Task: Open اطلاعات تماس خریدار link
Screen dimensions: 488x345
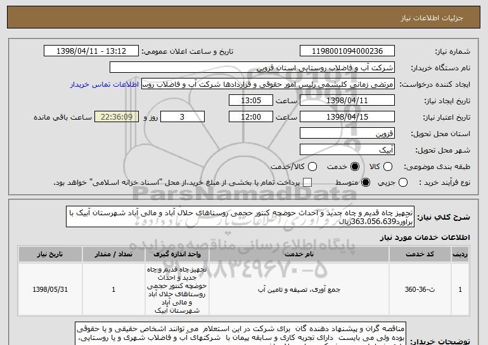Action: 105,84
